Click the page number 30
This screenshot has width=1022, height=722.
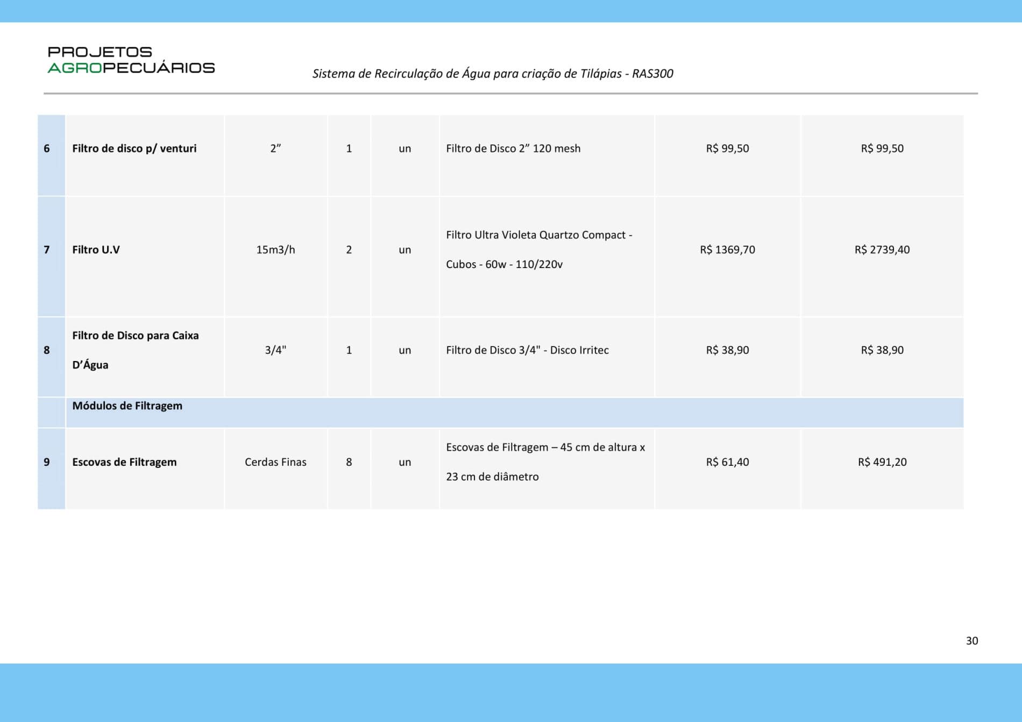[x=971, y=640]
